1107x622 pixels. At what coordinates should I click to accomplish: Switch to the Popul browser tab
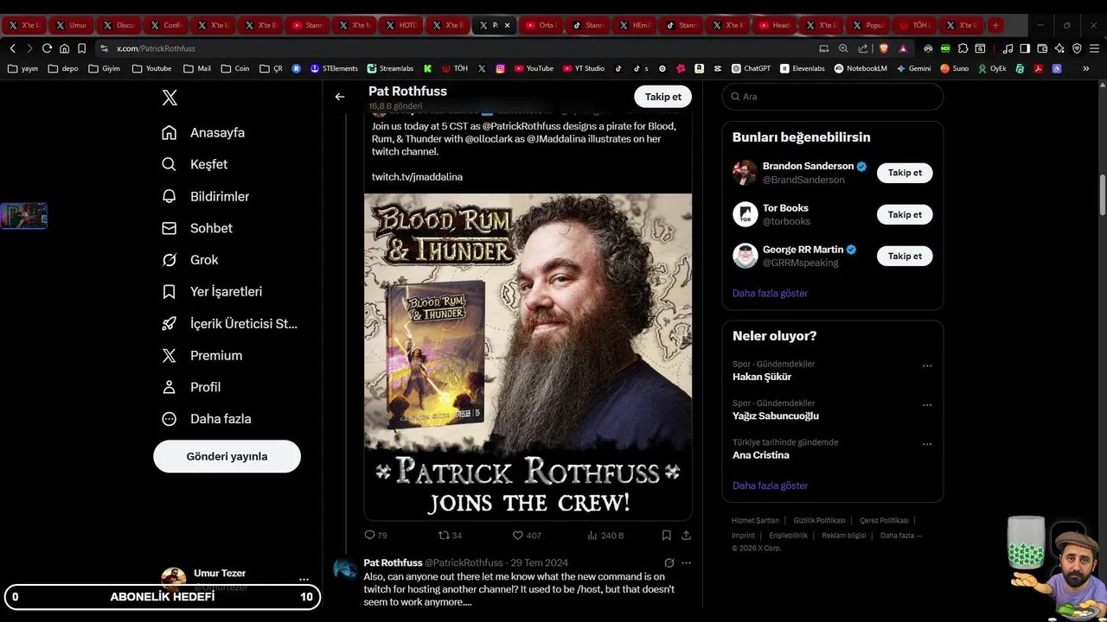click(x=867, y=25)
